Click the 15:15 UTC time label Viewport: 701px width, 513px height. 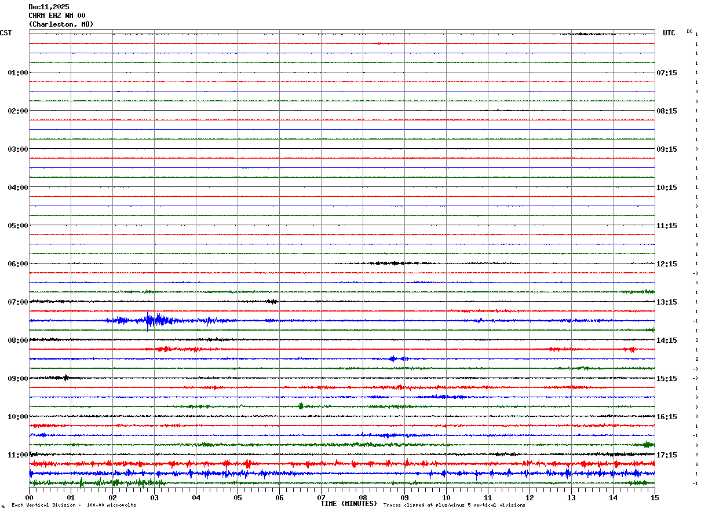tap(667, 379)
